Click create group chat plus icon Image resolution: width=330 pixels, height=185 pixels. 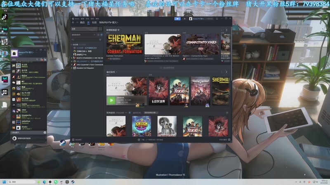pos(45,132)
